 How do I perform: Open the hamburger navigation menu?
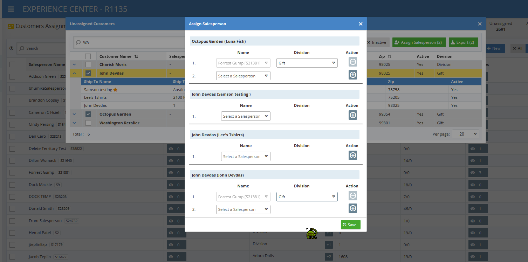click(11, 9)
